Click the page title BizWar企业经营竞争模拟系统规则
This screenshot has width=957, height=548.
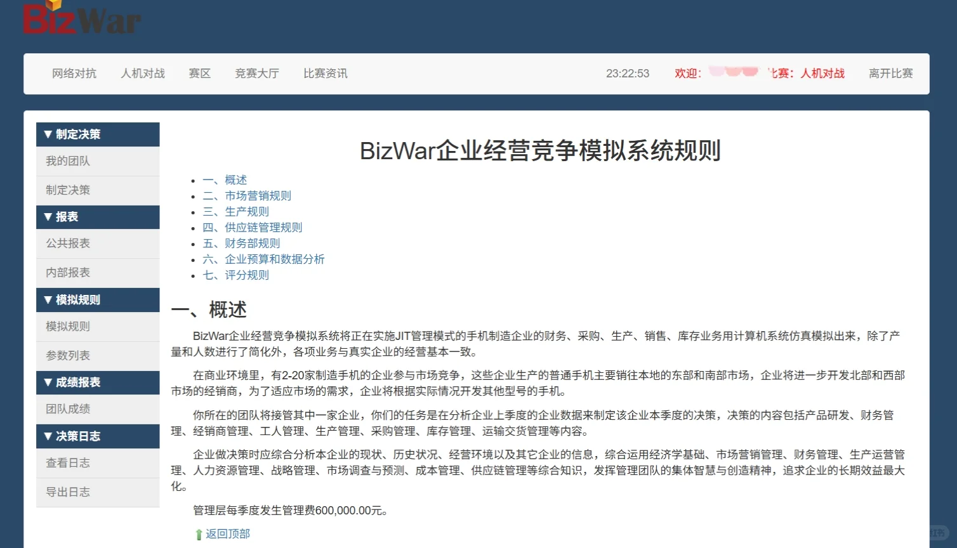pyautogui.click(x=540, y=151)
